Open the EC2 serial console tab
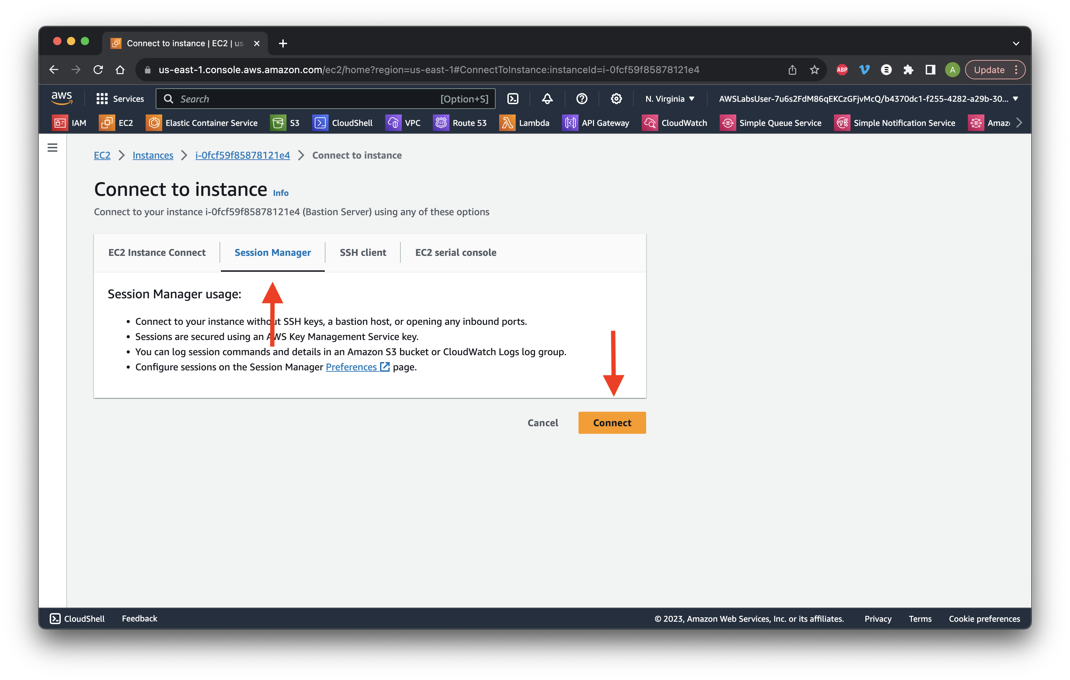Image resolution: width=1070 pixels, height=680 pixels. (456, 252)
